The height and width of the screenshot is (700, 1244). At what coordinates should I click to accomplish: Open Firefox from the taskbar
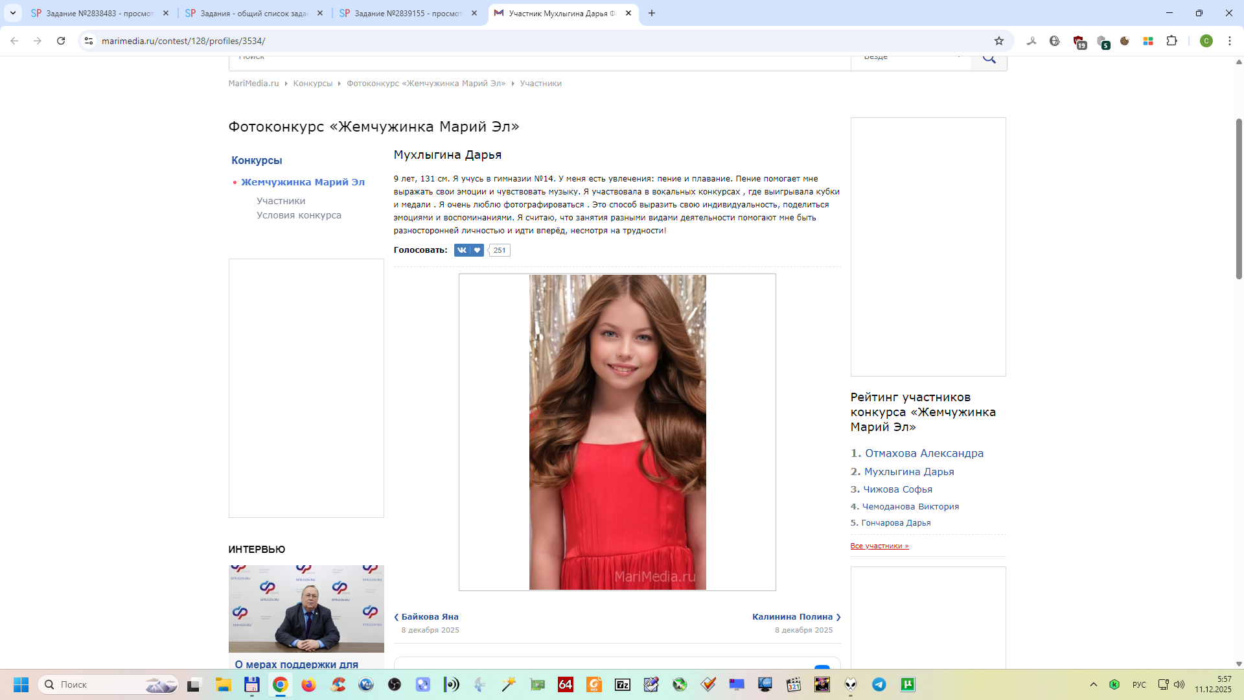tap(308, 684)
